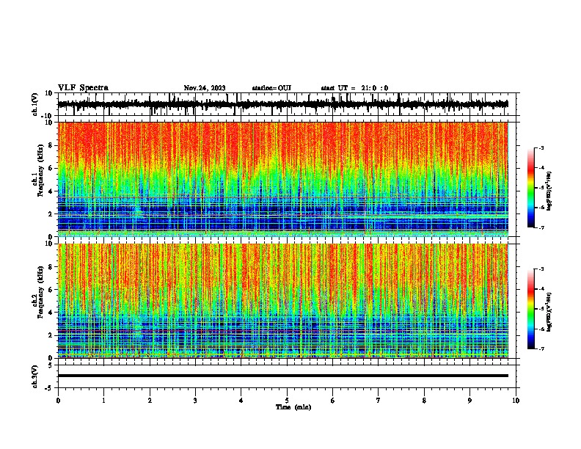
Task: Click the "station=OUJ" label
Action: coord(271,88)
